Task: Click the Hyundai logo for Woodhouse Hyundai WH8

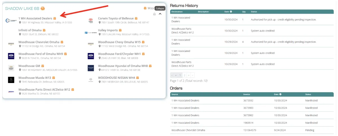Action: pos(91,68)
